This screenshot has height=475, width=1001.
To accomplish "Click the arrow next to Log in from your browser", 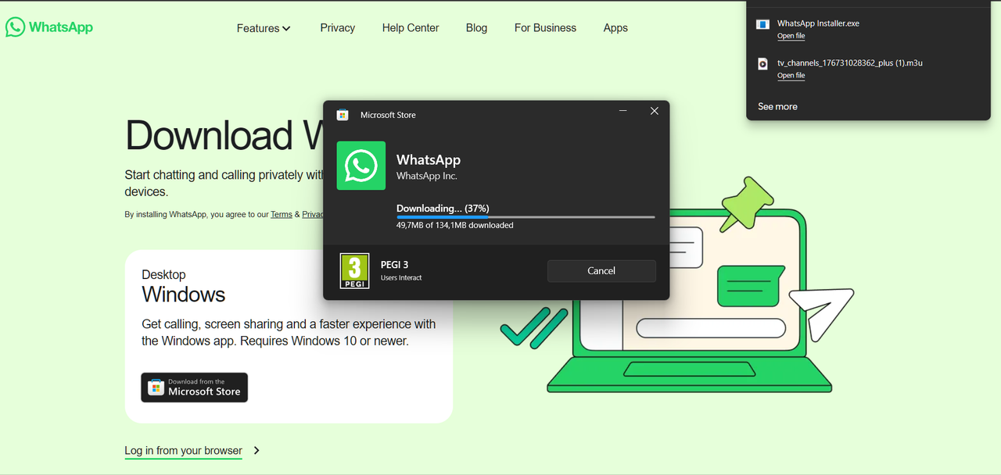I will pos(257,451).
